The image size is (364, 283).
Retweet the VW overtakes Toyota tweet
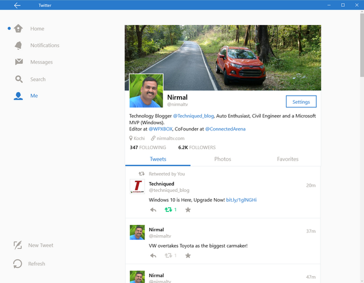click(x=168, y=256)
